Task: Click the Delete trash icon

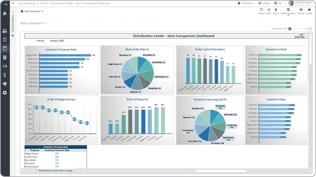Action: click(276, 11)
